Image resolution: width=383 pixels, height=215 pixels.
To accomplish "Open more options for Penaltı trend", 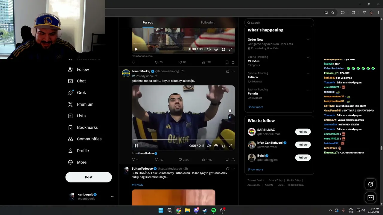I will [309, 90].
